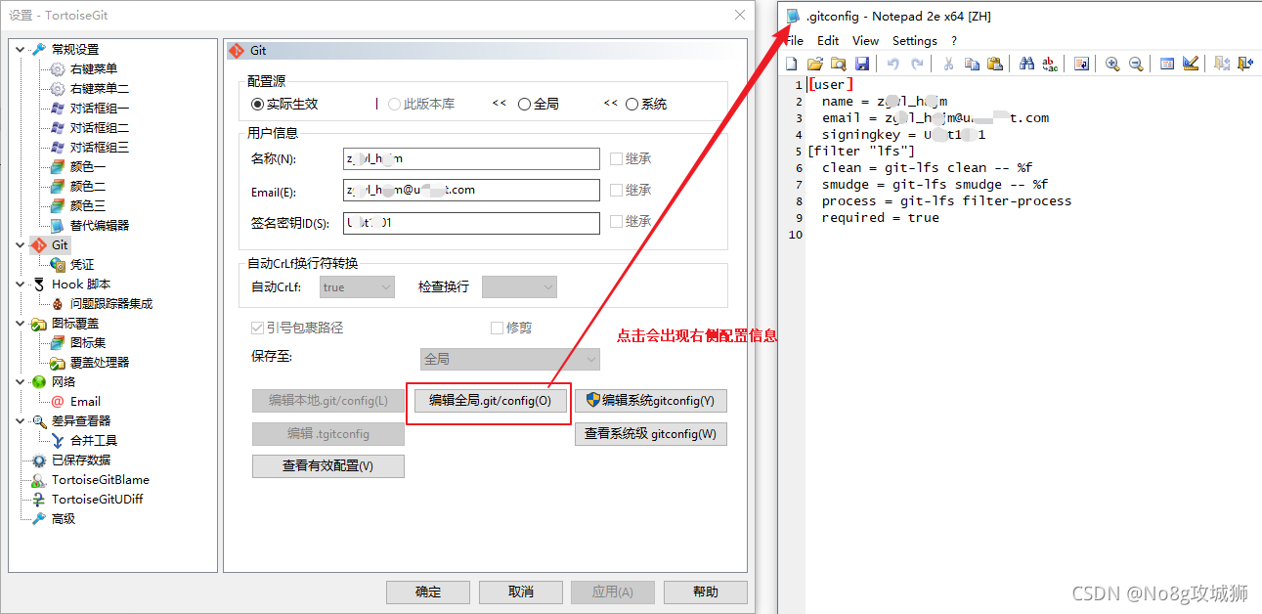The image size is (1262, 614).
Task: Toggle word wrap icon in Notepad2 toolbar
Action: [1081, 64]
